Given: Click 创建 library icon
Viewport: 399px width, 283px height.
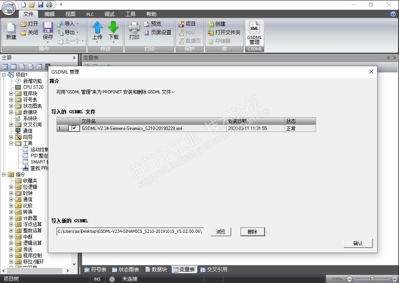Looking at the screenshot, I should [211, 24].
